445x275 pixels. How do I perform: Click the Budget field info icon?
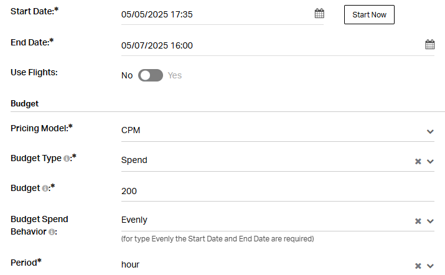[x=45, y=189]
